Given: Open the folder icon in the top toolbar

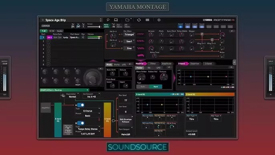Looking at the screenshot, I should 127,20.
